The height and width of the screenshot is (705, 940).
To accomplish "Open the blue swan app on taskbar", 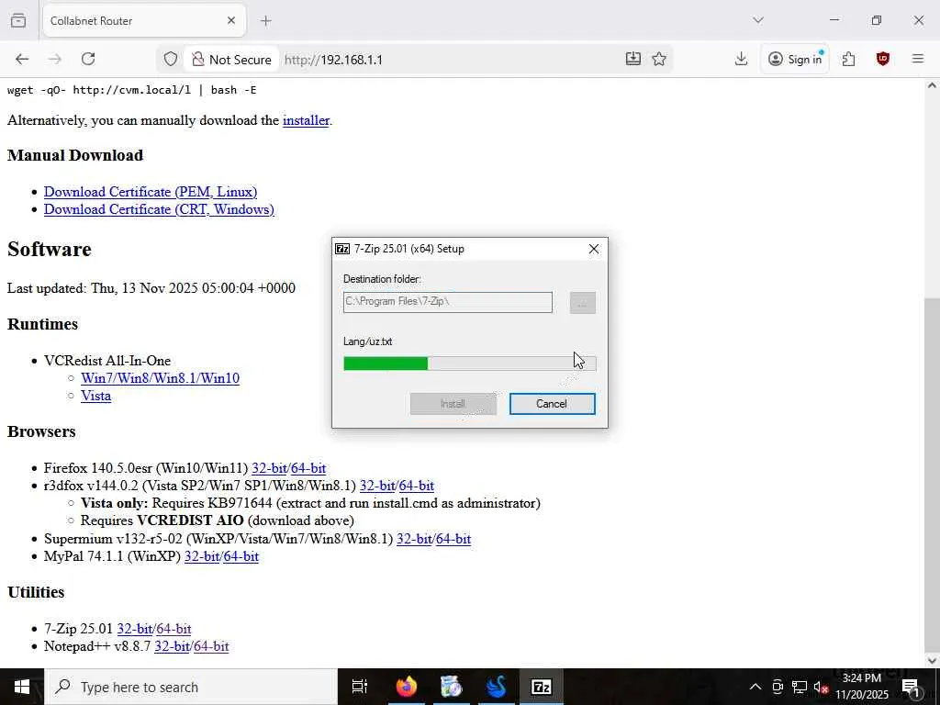I will click(x=497, y=687).
